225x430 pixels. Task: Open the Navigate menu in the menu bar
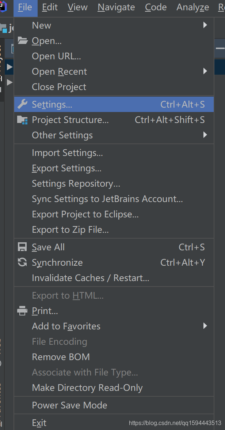(116, 7)
